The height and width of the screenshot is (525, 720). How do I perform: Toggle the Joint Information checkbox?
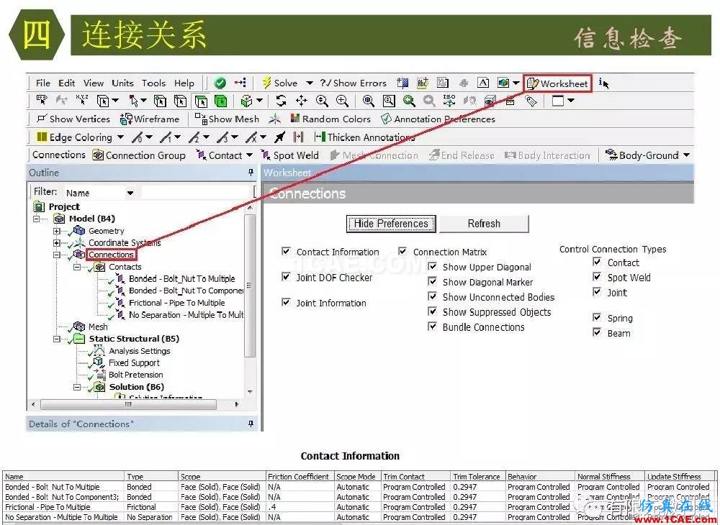(286, 303)
